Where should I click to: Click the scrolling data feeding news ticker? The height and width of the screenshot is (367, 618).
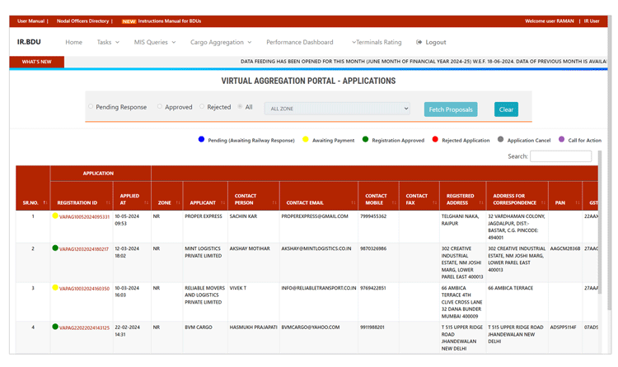(424, 62)
